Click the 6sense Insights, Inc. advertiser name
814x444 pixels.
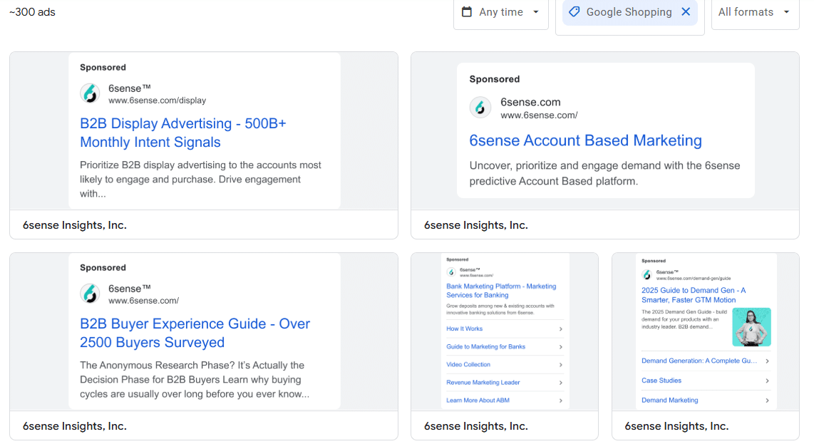coord(74,224)
